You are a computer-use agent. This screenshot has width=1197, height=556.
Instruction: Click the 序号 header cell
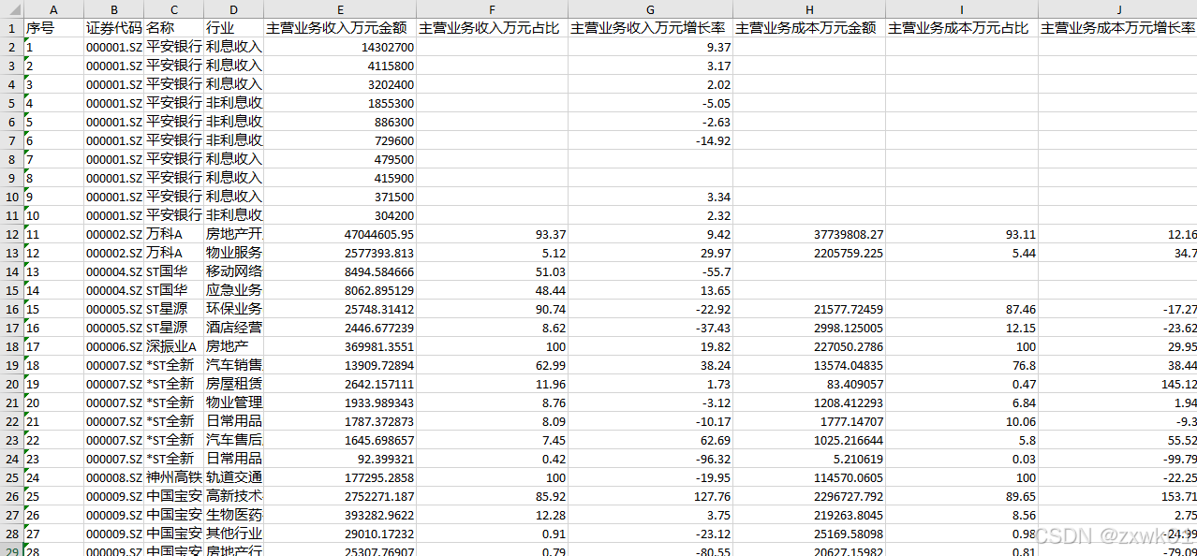tap(53, 28)
